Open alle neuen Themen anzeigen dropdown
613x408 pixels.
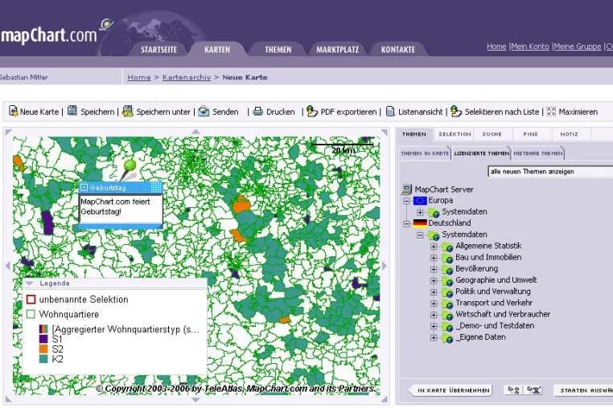pos(550,171)
